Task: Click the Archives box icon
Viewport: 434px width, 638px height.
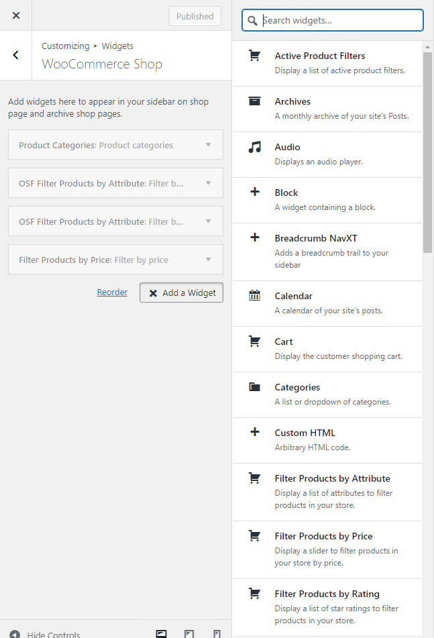Action: click(x=255, y=101)
